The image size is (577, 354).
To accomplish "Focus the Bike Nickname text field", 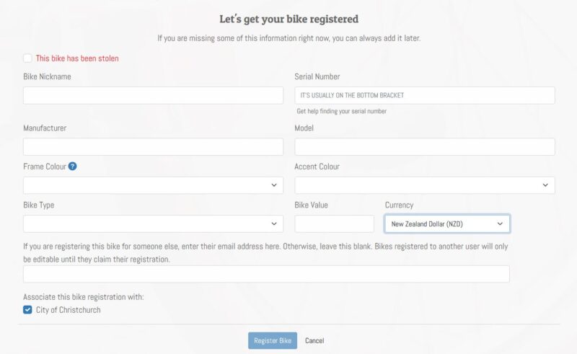I will [x=153, y=95].
